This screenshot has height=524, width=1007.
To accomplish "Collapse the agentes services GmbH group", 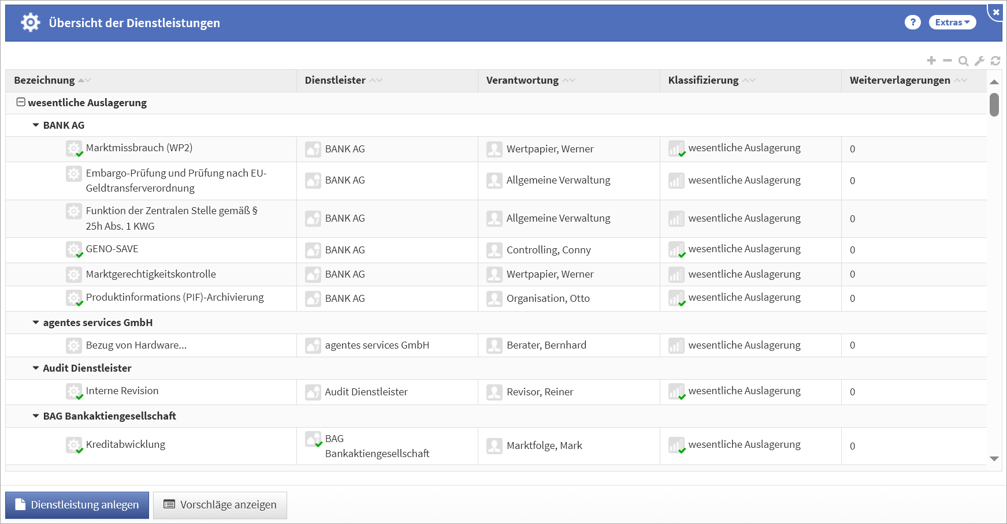I will point(36,323).
